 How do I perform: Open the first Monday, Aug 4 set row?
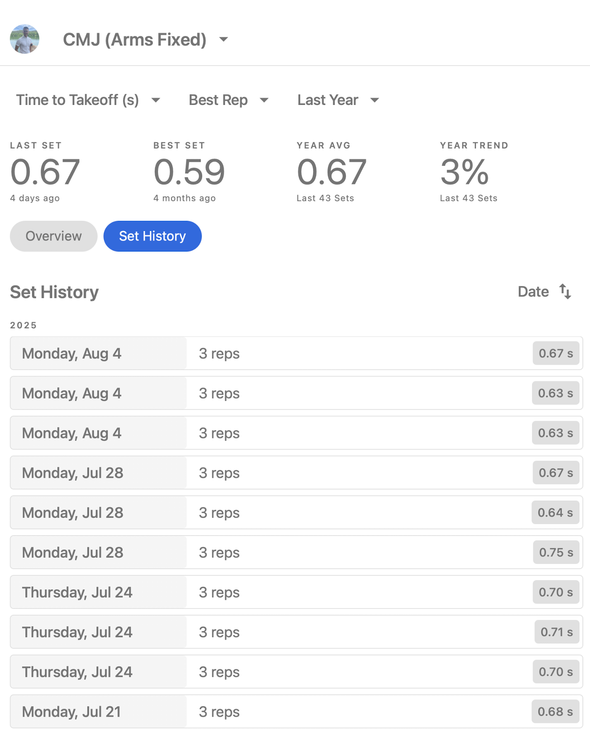(x=296, y=353)
